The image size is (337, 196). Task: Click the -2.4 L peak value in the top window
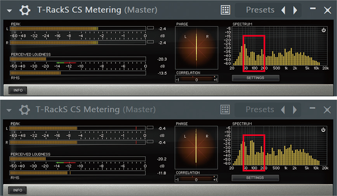tap(162, 29)
